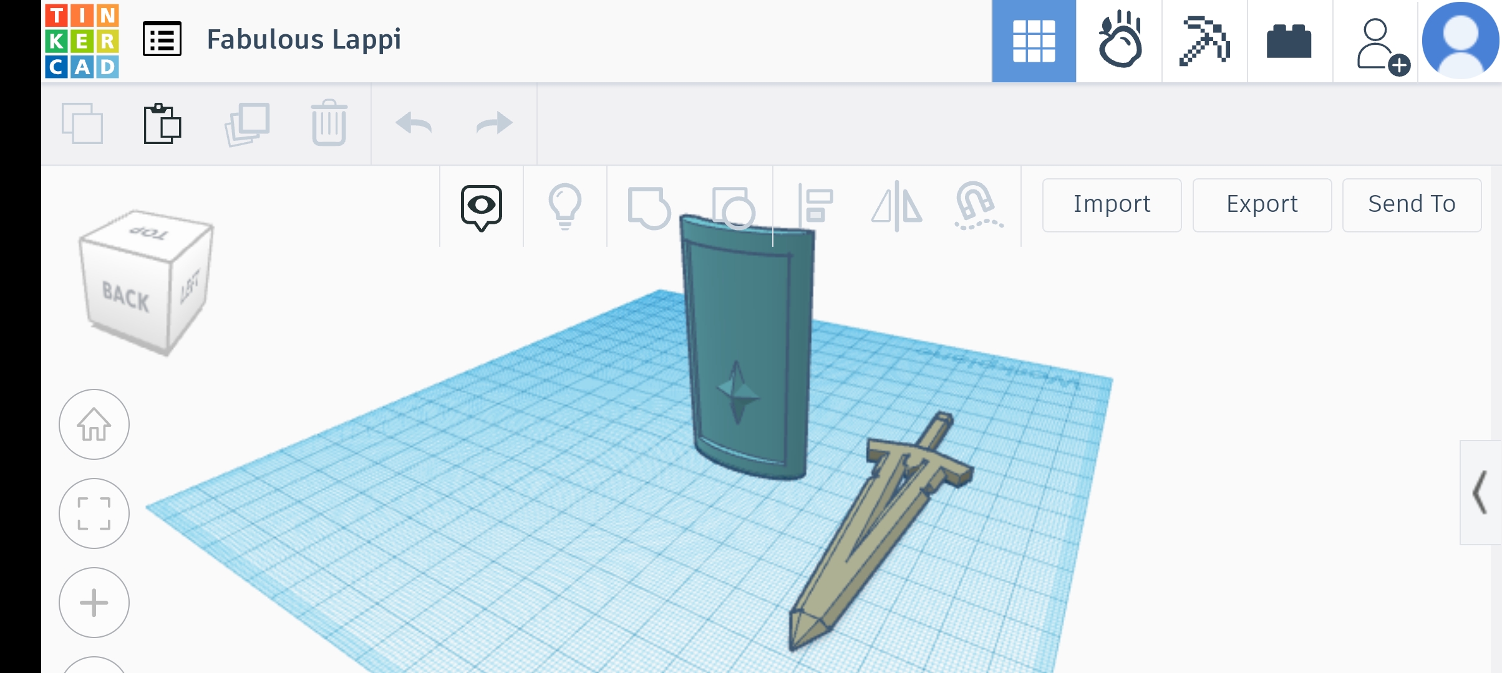Expand the collapsed shapes panel chevron

point(1481,492)
